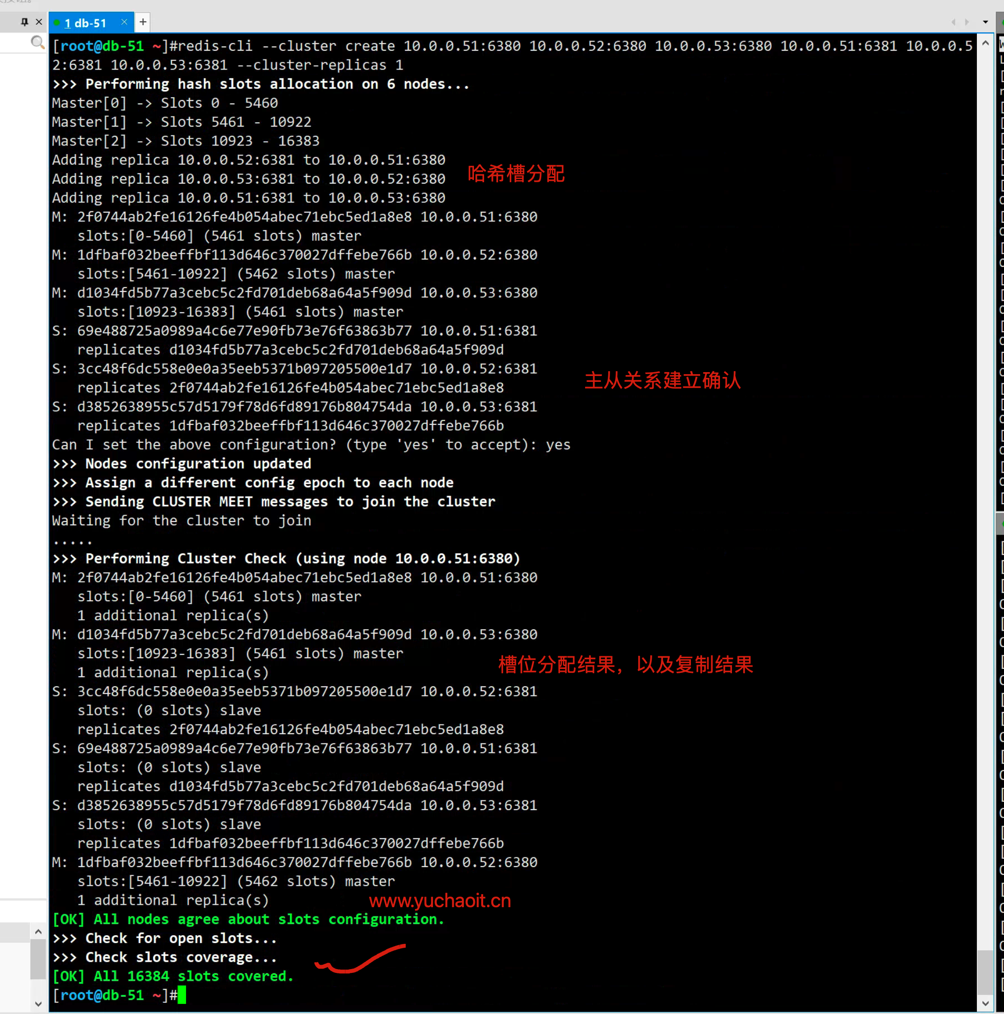Close the db-51 tab

tap(124, 22)
